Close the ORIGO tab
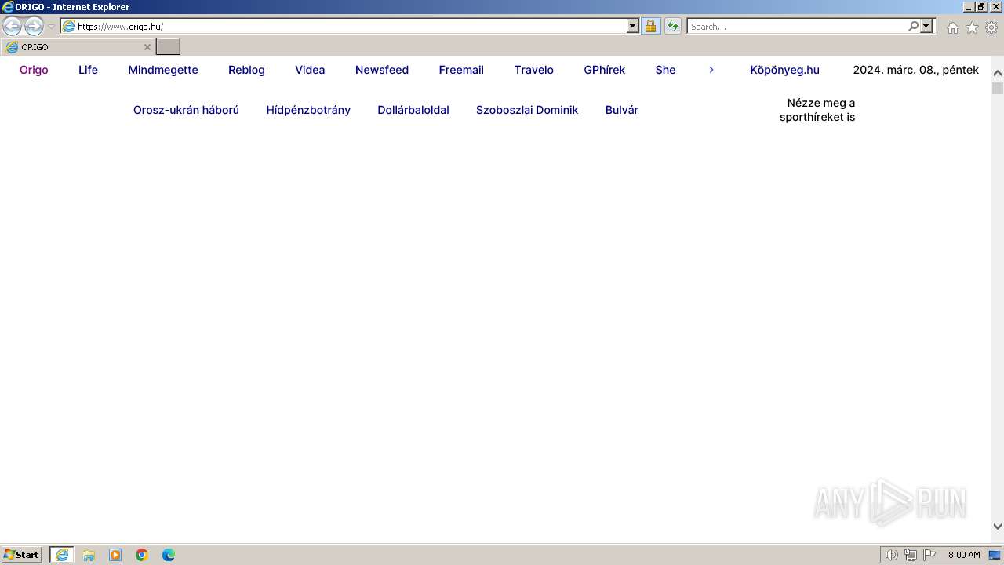 [x=147, y=47]
